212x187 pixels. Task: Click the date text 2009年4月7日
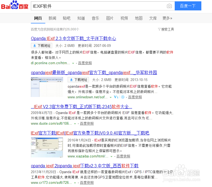click(x=42, y=113)
